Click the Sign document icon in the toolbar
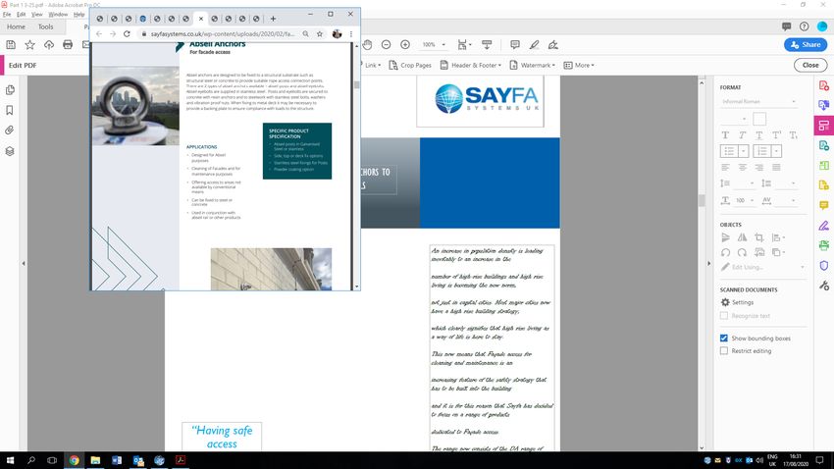This screenshot has width=834, height=469. tap(553, 45)
